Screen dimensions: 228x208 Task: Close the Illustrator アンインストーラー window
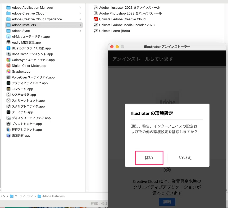coord(112,47)
